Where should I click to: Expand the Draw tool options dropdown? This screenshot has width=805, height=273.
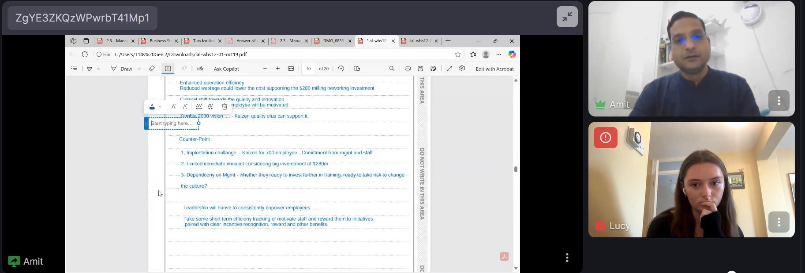pos(139,69)
